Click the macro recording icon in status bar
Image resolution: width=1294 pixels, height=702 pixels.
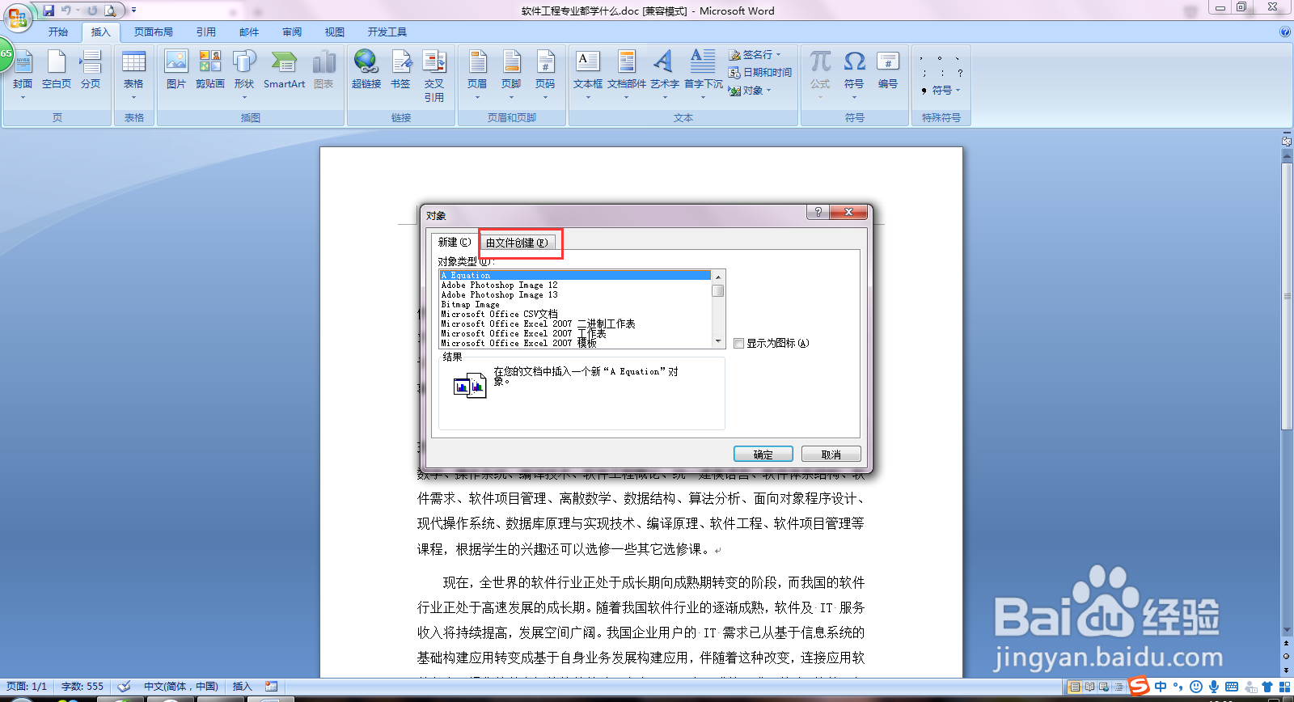point(272,687)
